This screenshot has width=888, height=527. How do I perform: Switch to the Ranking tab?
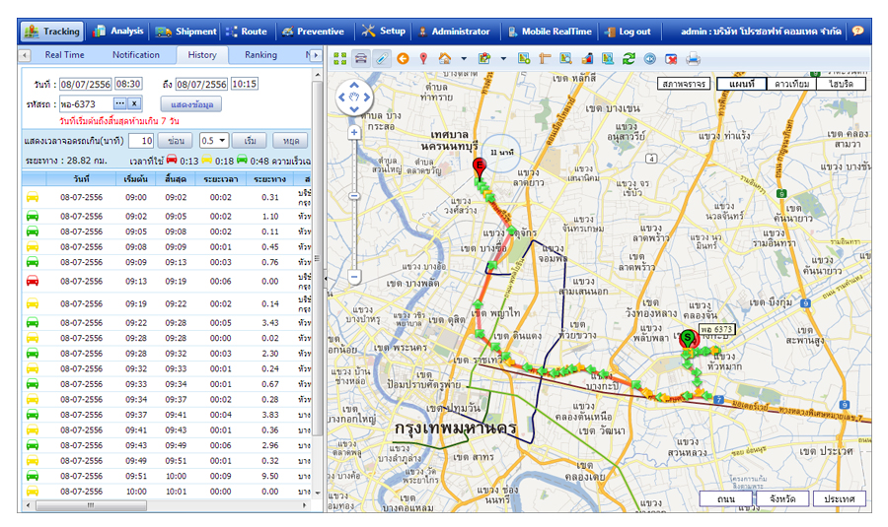tap(260, 55)
